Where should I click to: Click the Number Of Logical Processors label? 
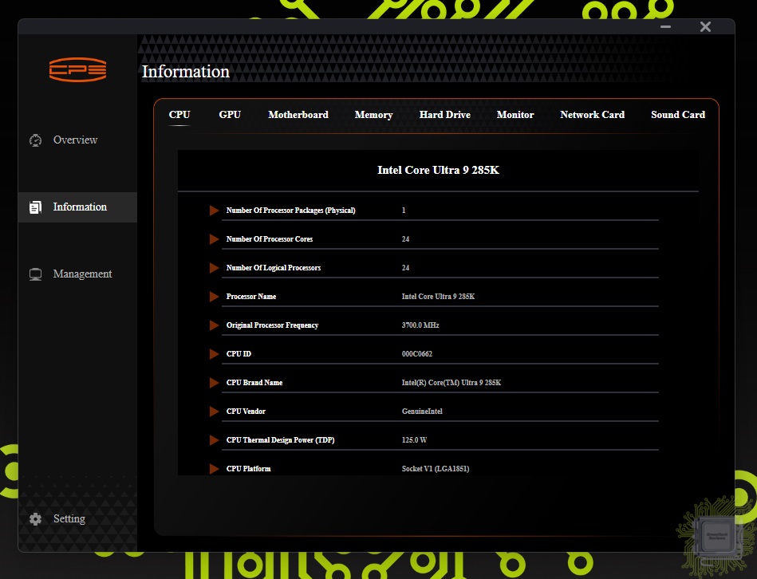click(x=274, y=268)
